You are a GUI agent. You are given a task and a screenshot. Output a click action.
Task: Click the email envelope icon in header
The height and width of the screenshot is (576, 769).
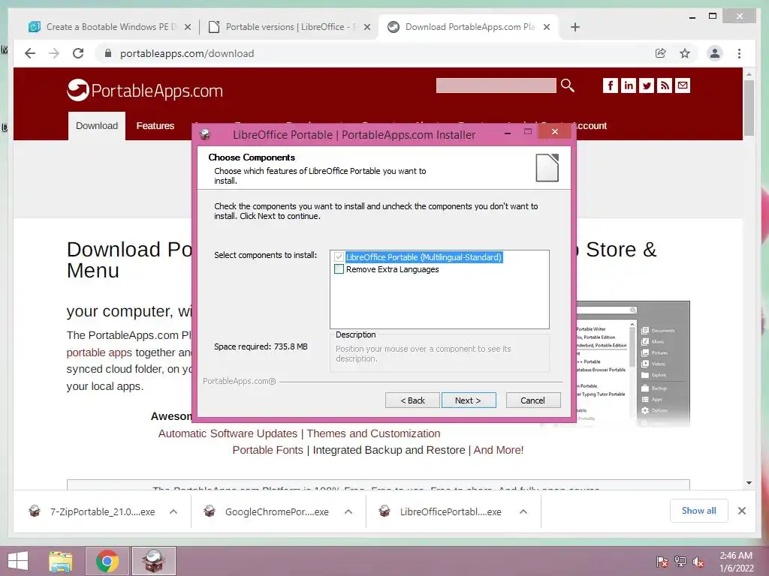coord(683,85)
